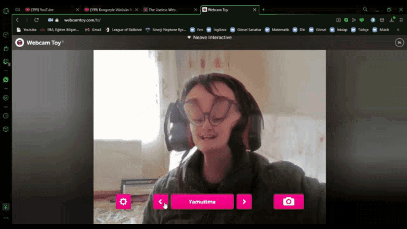View site security padlock info
The height and width of the screenshot is (229, 407).
tap(57, 20)
